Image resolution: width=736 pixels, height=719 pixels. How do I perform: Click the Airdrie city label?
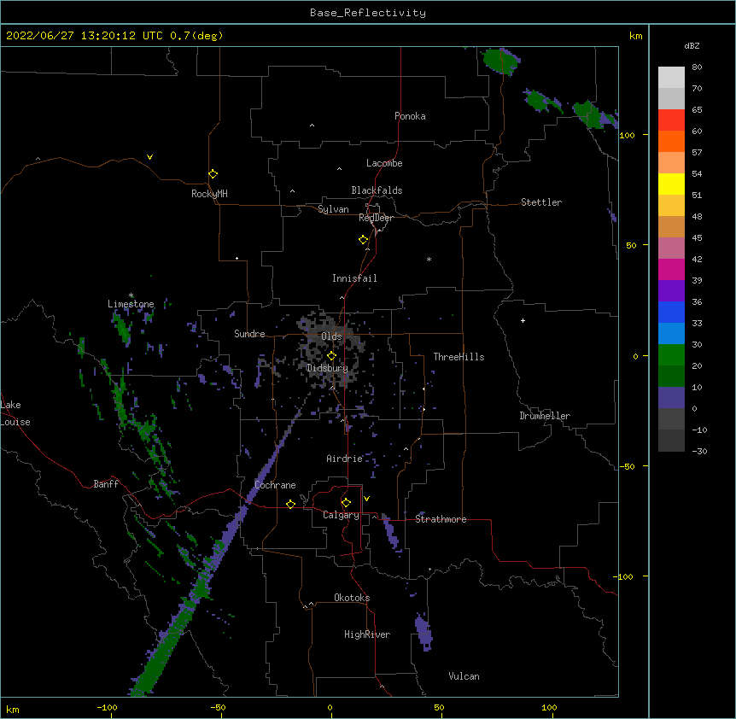(x=345, y=459)
